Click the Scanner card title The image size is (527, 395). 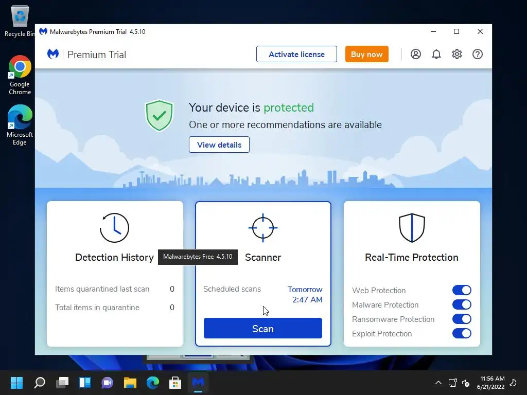tap(263, 257)
